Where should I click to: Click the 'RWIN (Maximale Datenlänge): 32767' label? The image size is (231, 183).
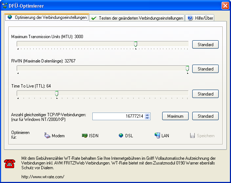pos(43,61)
